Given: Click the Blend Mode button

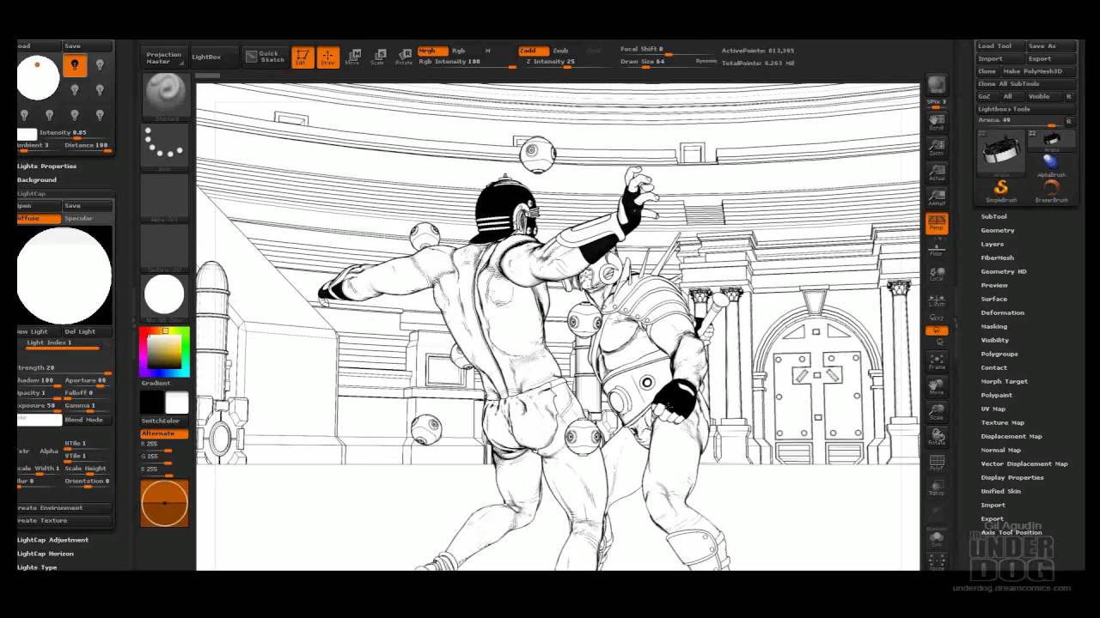Looking at the screenshot, I should 87,420.
